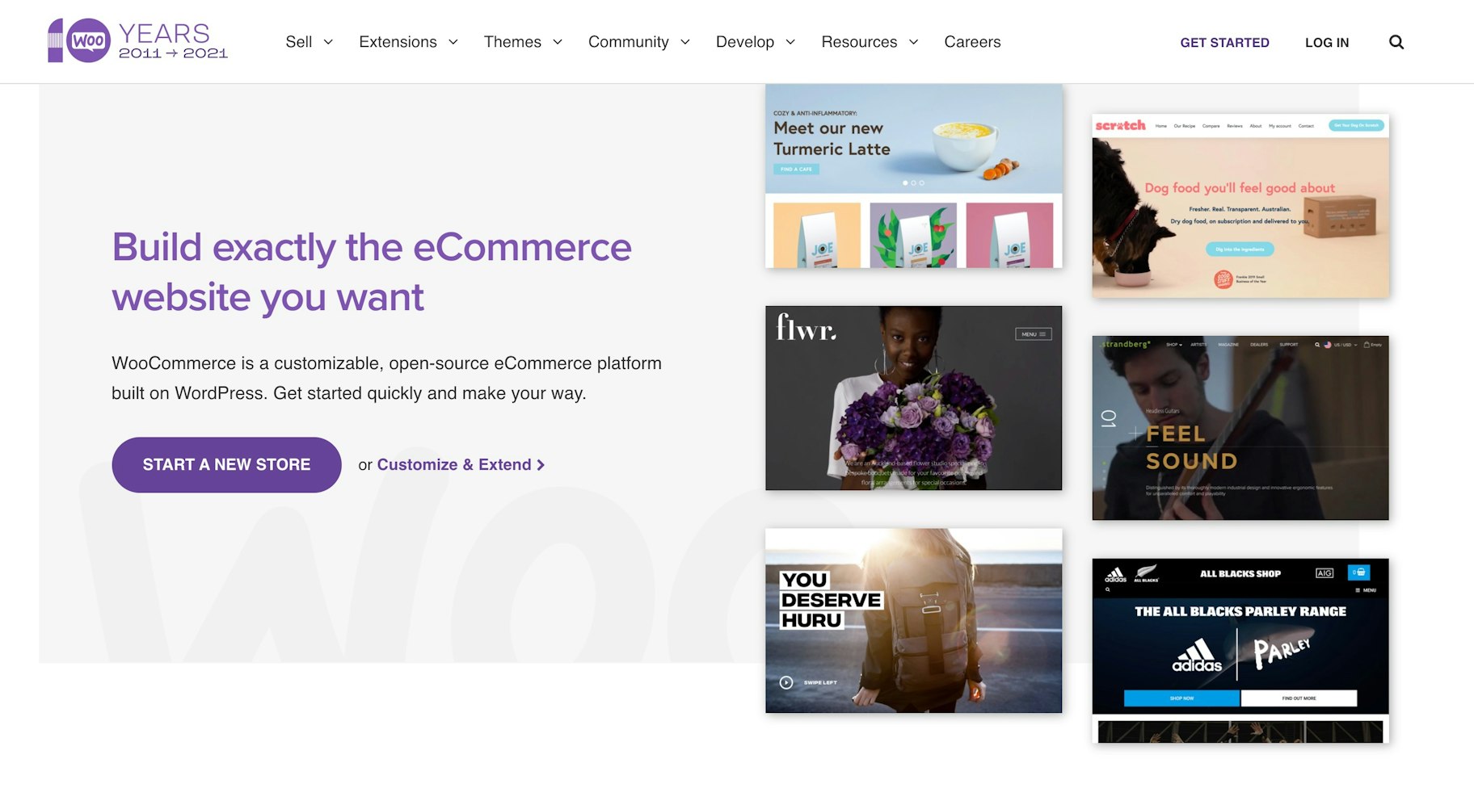Click the hamburger menu in the All Blacks preview
Image resolution: width=1474 pixels, height=805 pixels.
[1356, 590]
